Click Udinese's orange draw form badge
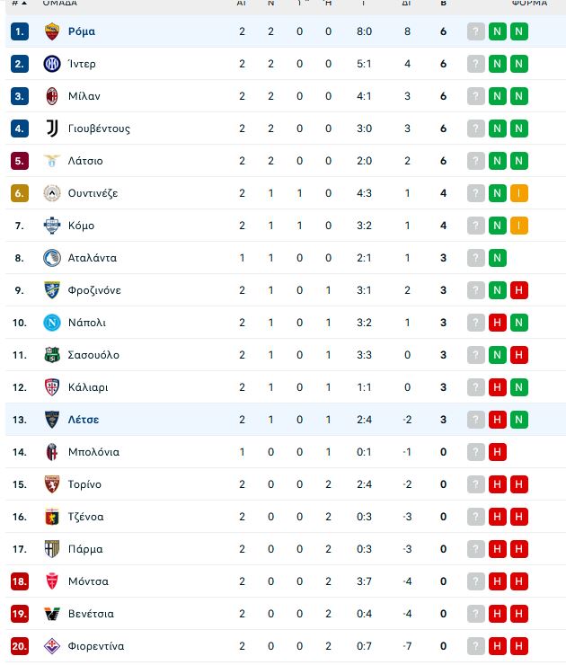 (x=519, y=193)
